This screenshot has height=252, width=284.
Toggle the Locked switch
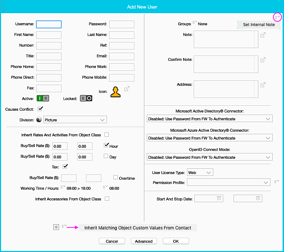point(86,98)
